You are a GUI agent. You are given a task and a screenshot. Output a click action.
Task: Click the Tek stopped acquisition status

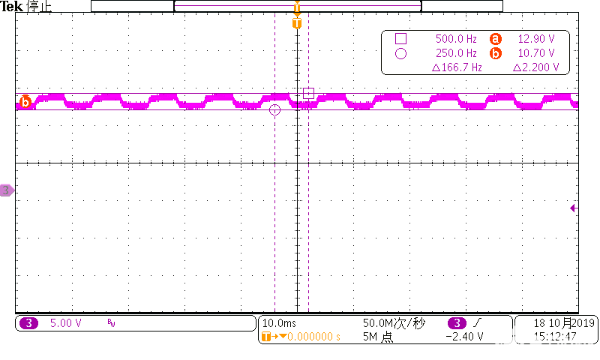(x=25, y=6)
